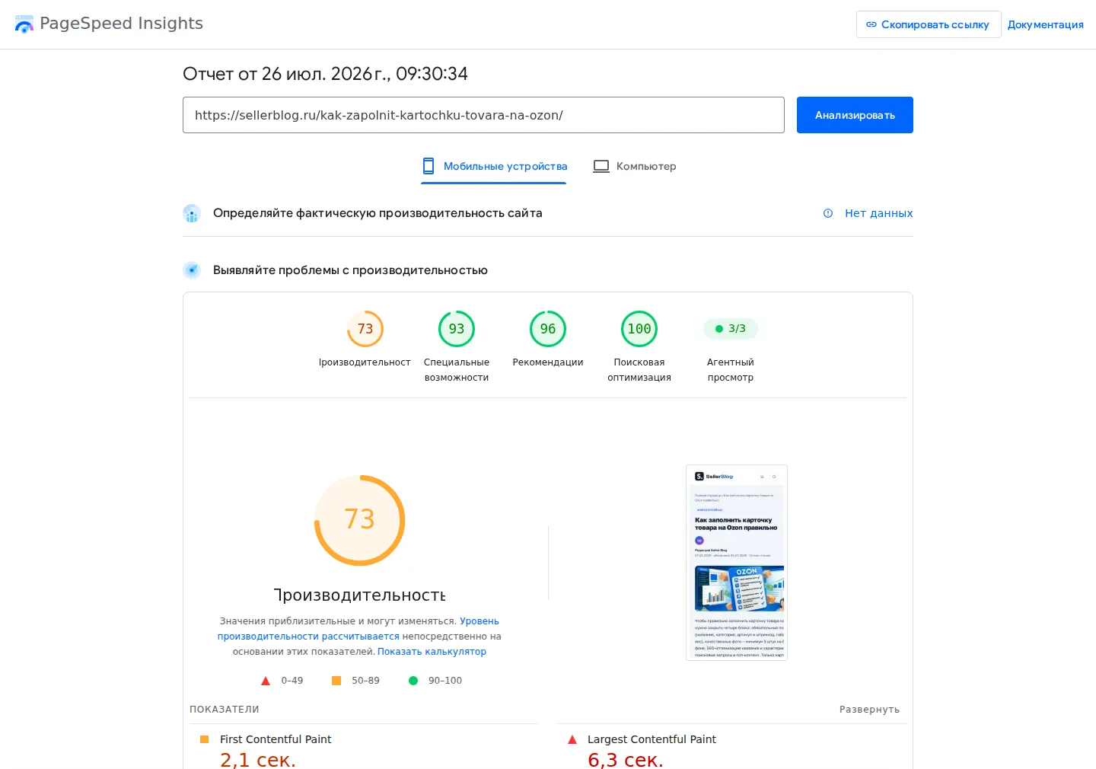Select the 100 Поисковая оптимизация gauge
The height and width of the screenshot is (769, 1096).
(639, 329)
